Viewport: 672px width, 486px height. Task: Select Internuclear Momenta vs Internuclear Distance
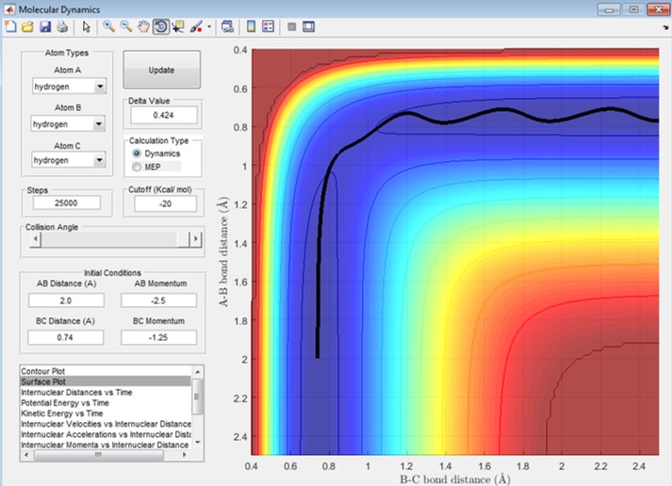tap(106, 445)
